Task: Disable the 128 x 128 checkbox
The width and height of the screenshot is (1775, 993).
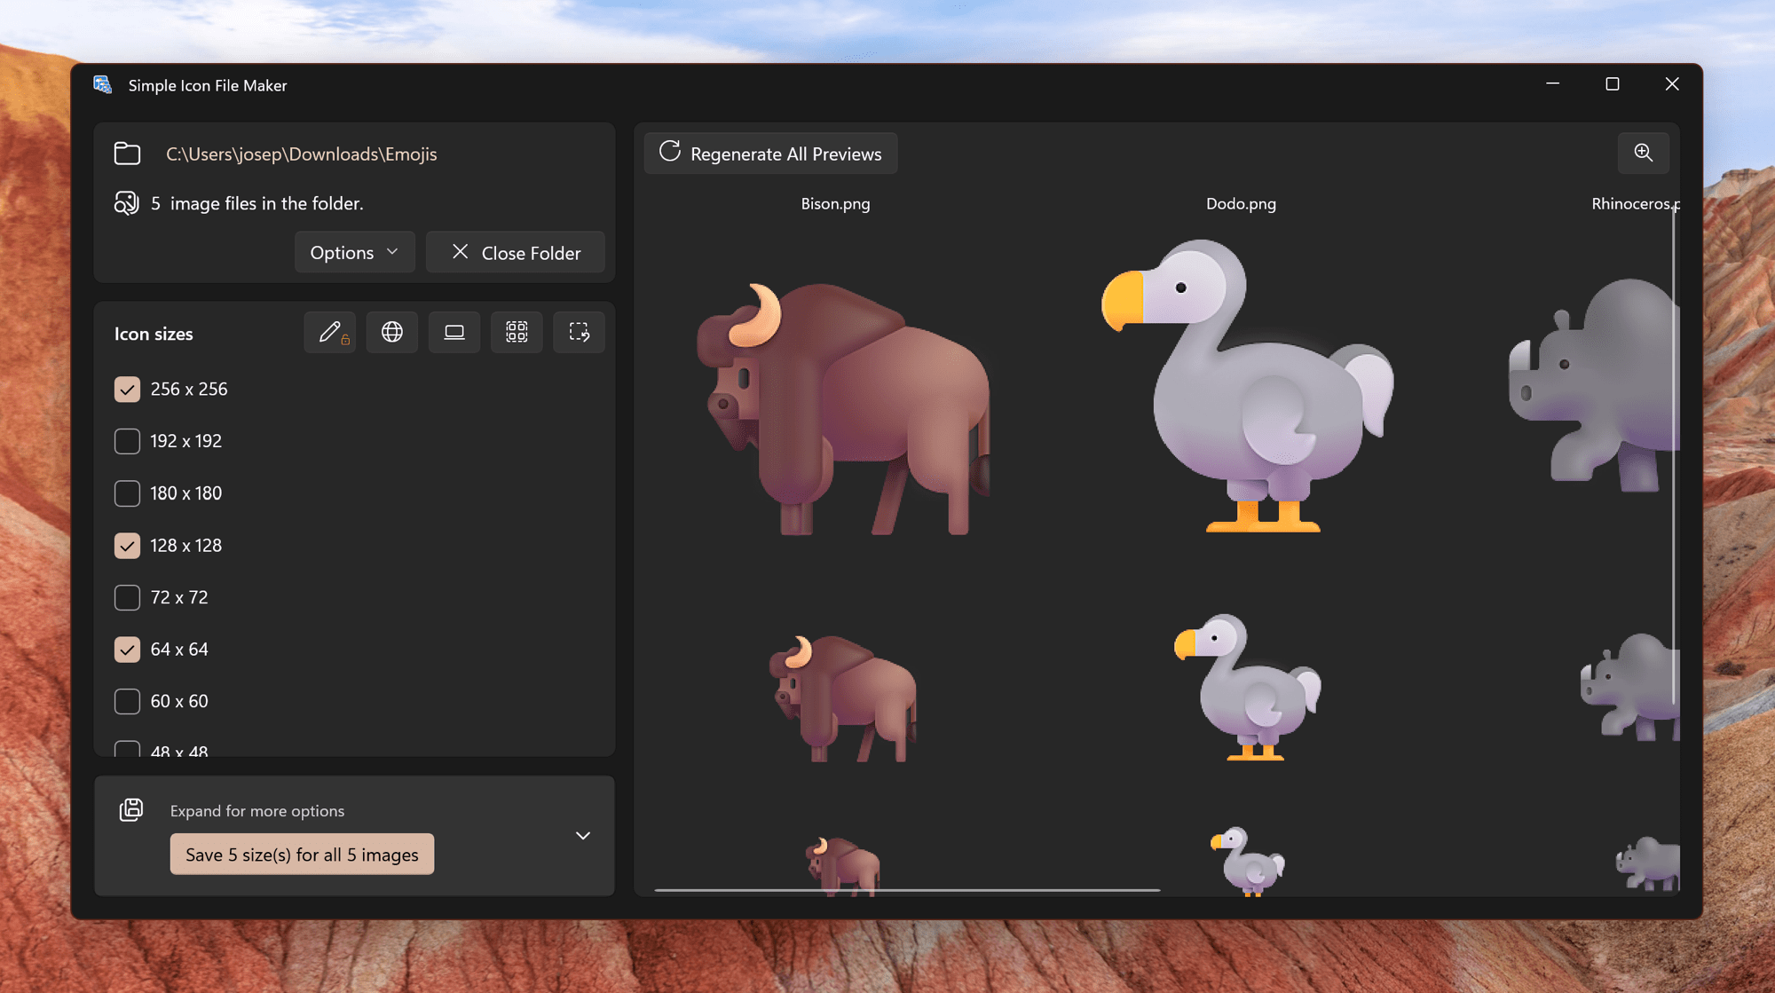Action: click(127, 546)
